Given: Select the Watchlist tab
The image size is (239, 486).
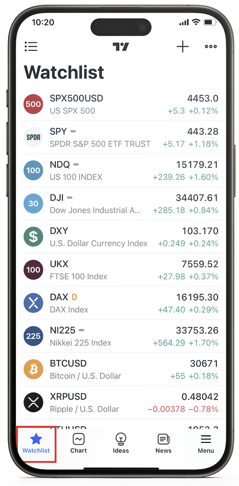Looking at the screenshot, I should [x=36, y=444].
